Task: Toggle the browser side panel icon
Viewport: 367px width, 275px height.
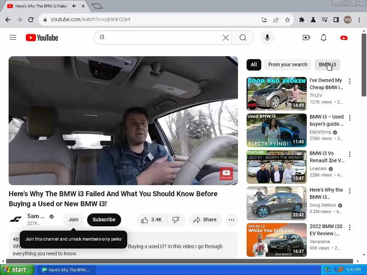Action: tap(336, 20)
